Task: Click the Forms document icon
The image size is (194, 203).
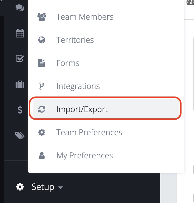Action: (42, 63)
